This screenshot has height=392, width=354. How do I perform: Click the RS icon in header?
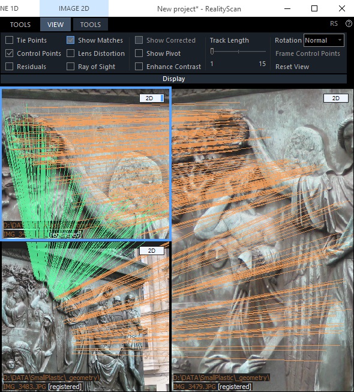click(334, 24)
